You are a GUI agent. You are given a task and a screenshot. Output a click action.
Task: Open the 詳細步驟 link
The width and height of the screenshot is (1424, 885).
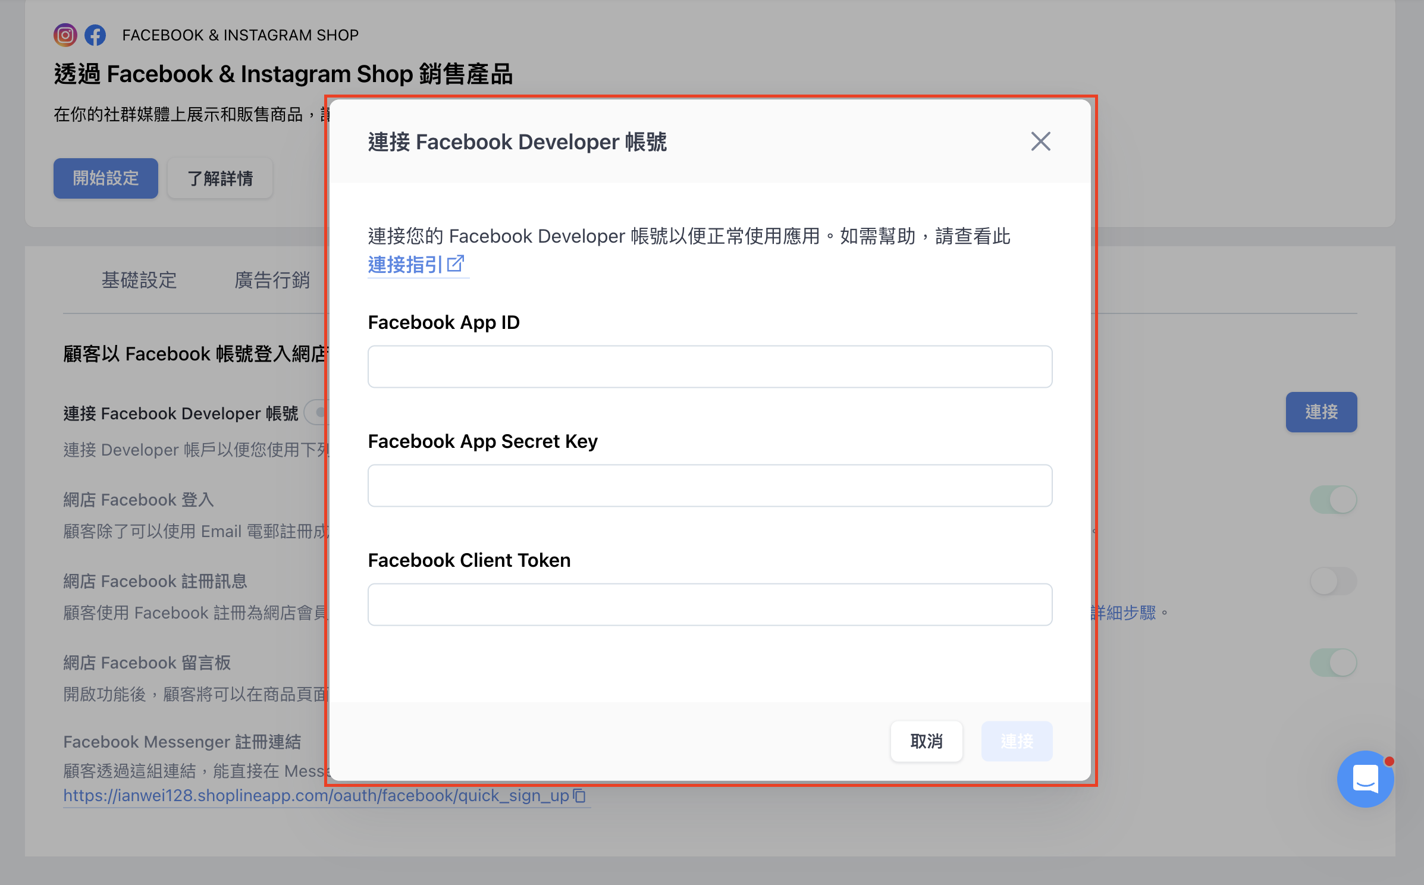click(1123, 613)
